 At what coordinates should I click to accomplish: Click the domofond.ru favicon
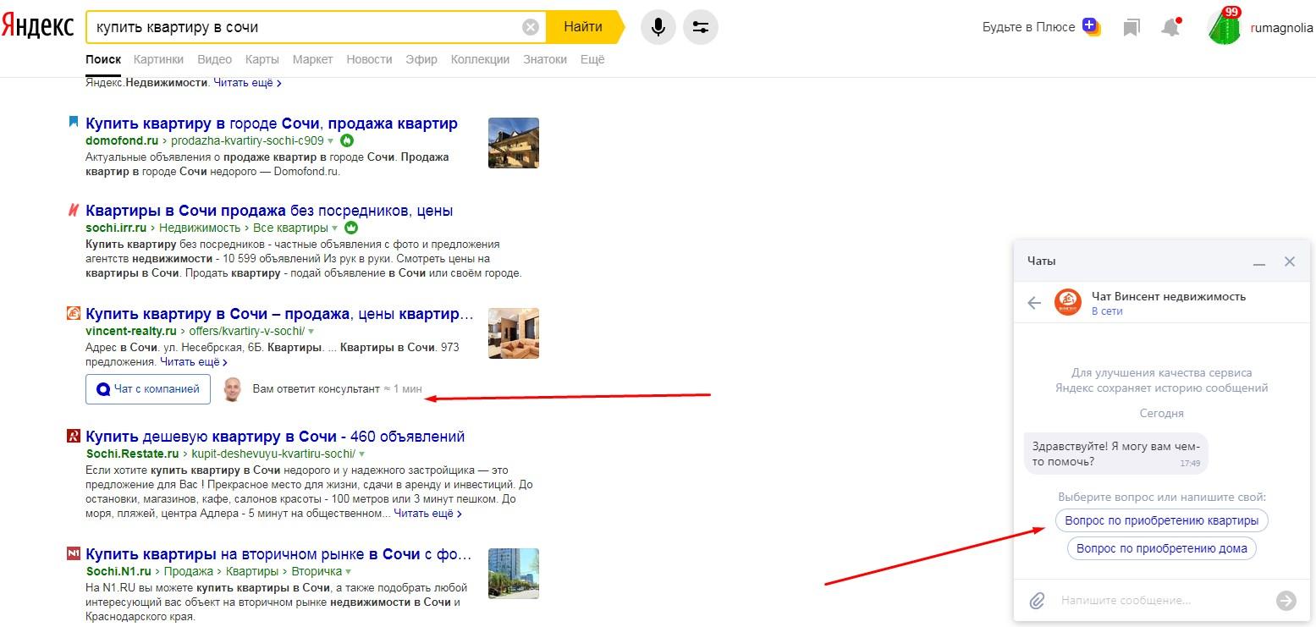pyautogui.click(x=74, y=123)
